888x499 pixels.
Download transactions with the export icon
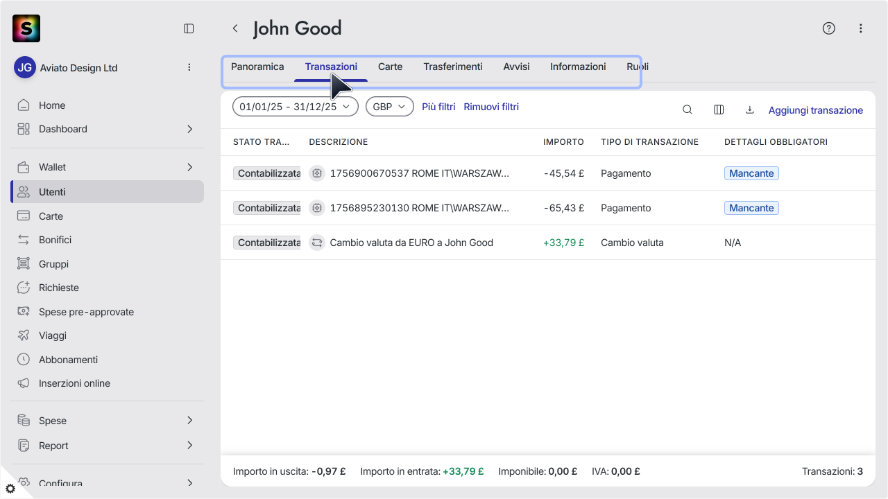pyautogui.click(x=749, y=110)
